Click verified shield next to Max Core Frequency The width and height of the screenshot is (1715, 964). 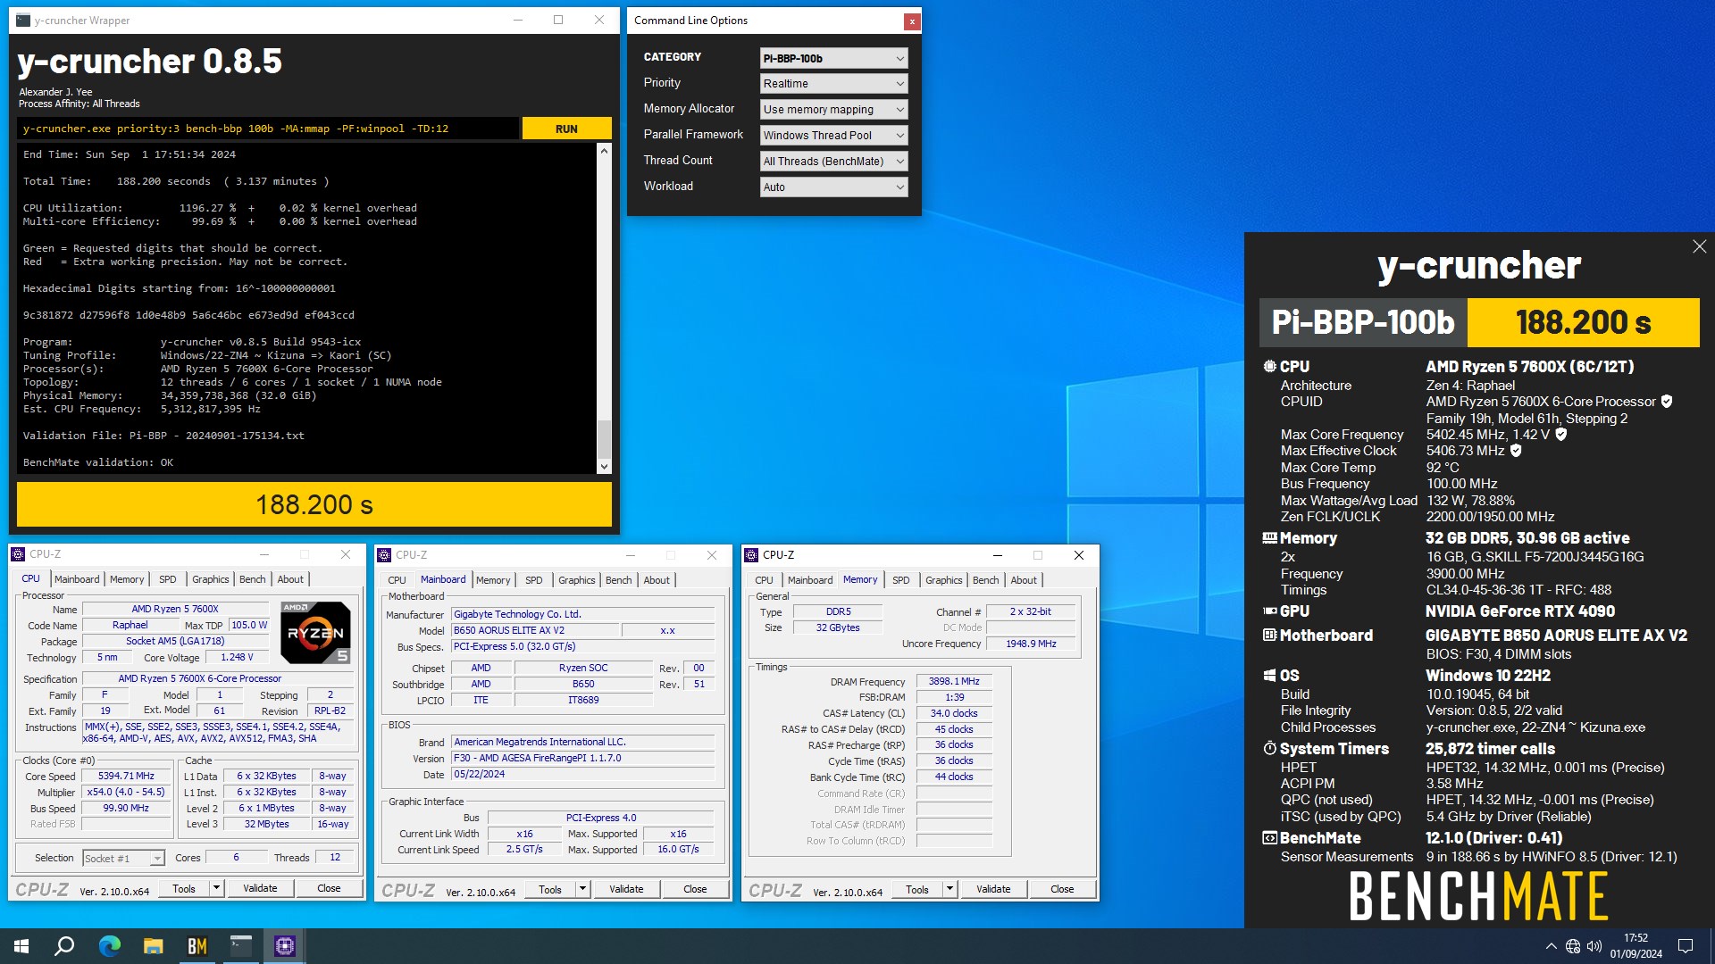pos(1561,435)
